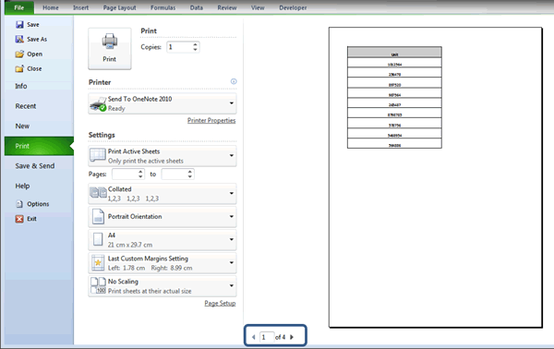This screenshot has height=349, width=554.
Task: Go to next preview page arrow
Action: point(292,337)
